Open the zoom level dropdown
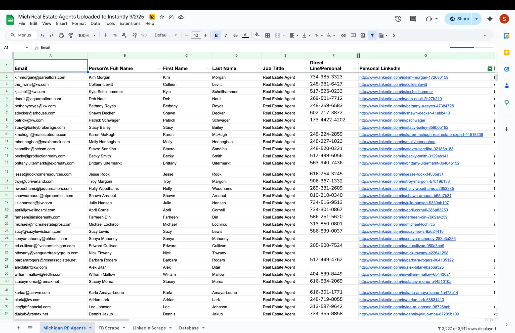The width and height of the screenshot is (515, 333). point(87,35)
